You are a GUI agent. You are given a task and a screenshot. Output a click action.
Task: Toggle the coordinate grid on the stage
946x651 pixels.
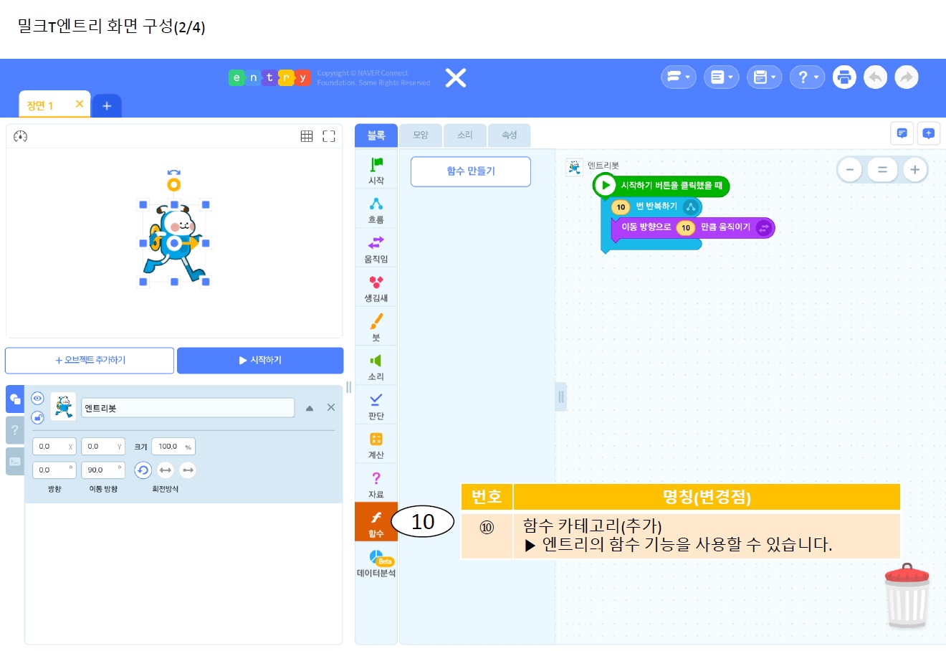[307, 136]
